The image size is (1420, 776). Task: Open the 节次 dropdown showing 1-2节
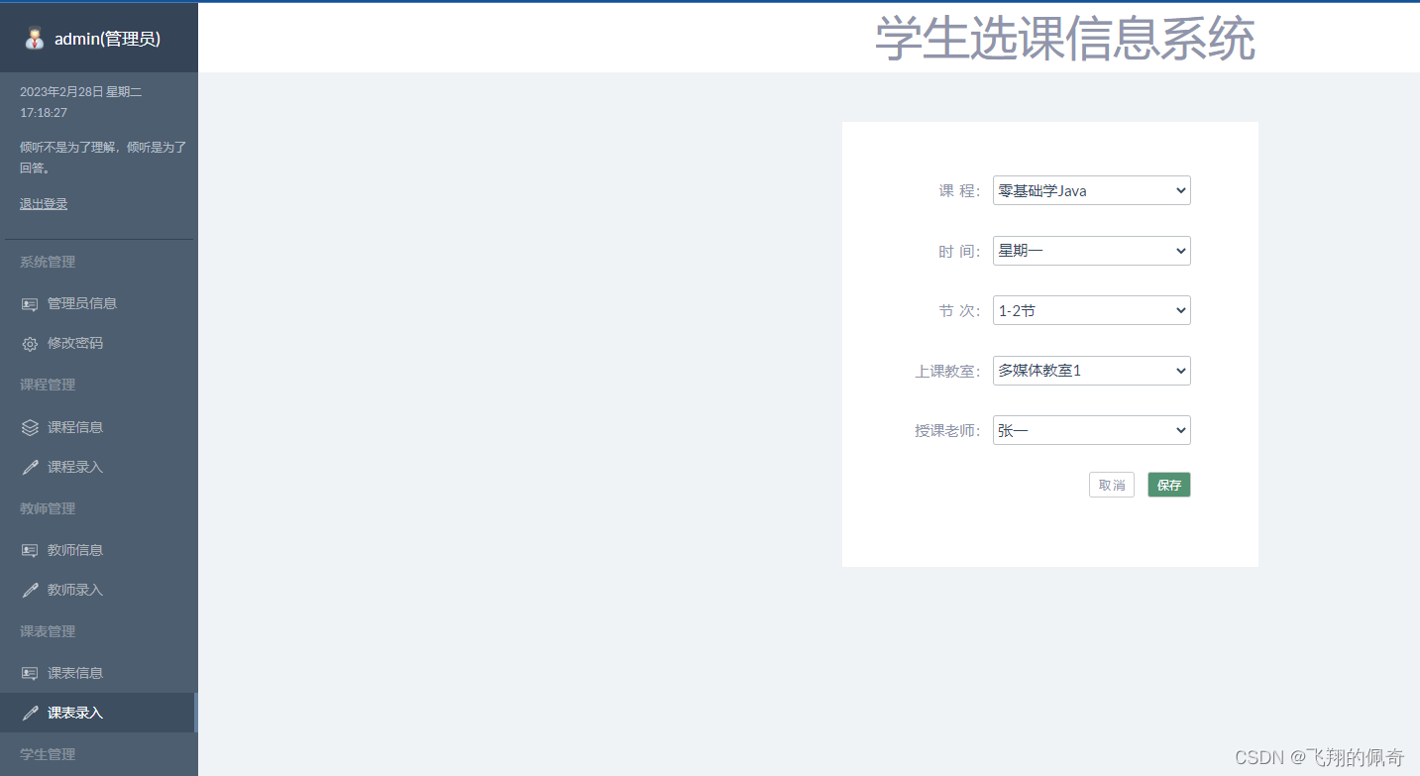1091,310
